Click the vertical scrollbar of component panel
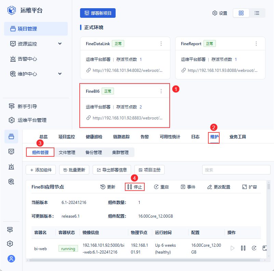 [269, 186]
